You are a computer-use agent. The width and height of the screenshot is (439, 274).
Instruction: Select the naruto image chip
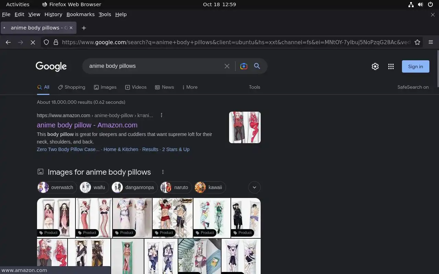tap(176, 187)
